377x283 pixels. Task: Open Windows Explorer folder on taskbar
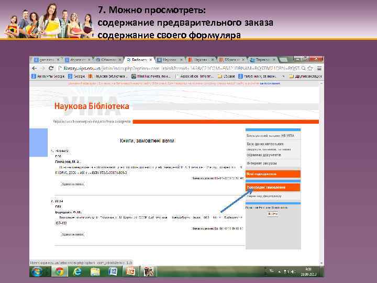95,271
